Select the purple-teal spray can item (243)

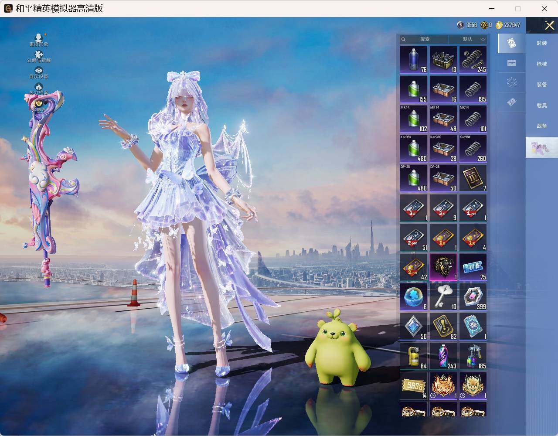443,356
